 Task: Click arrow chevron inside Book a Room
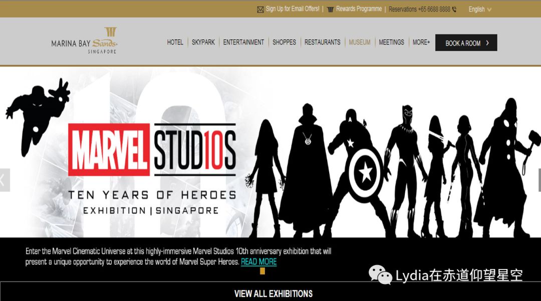pos(487,43)
